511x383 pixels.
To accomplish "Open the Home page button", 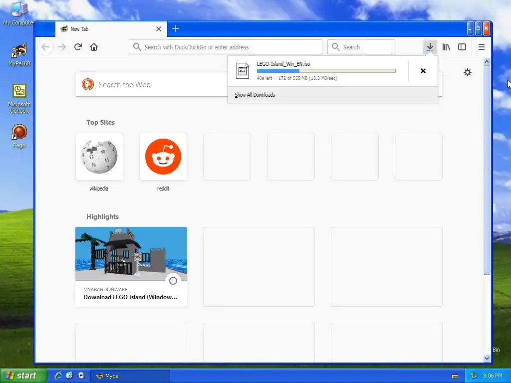I will point(94,47).
